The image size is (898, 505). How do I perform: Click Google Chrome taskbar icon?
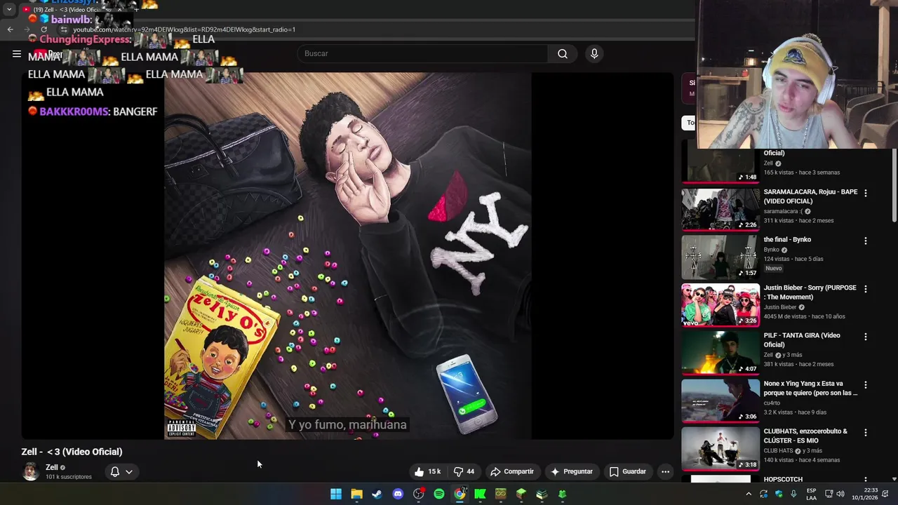[460, 494]
